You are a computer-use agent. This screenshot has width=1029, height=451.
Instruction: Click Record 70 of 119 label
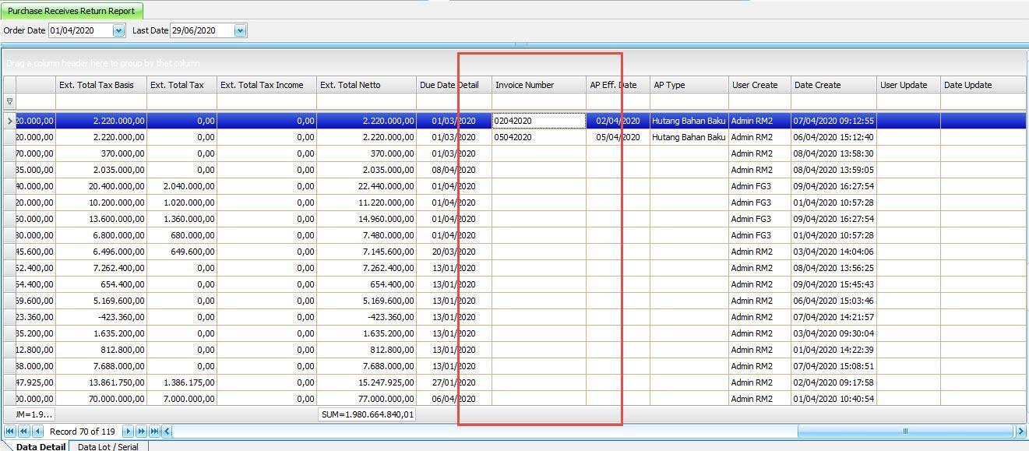tap(83, 431)
